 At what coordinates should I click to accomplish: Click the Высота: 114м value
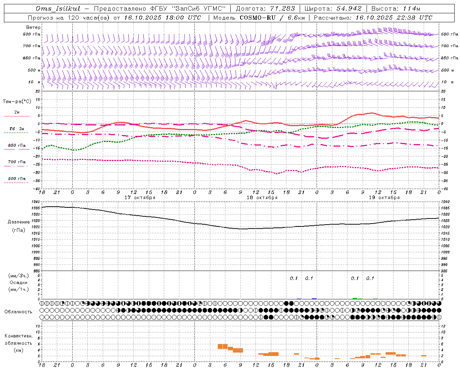(x=396, y=9)
